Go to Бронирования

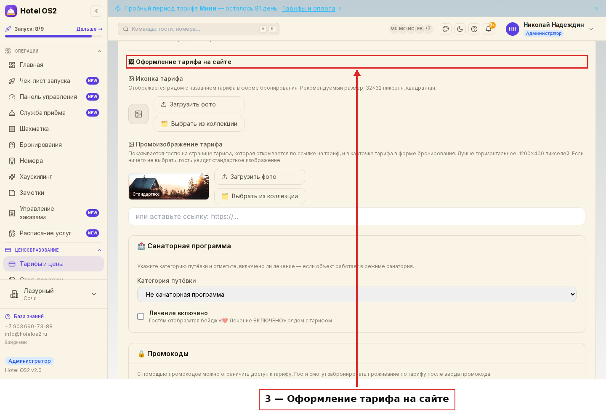54,145
